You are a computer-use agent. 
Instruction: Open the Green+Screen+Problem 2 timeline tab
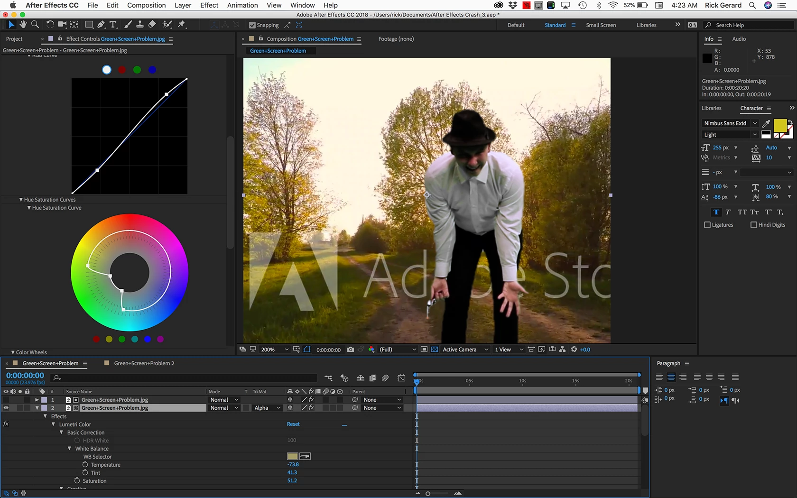(x=144, y=363)
